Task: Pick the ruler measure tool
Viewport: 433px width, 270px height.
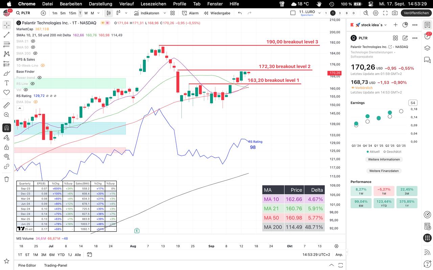Action: 6,105
